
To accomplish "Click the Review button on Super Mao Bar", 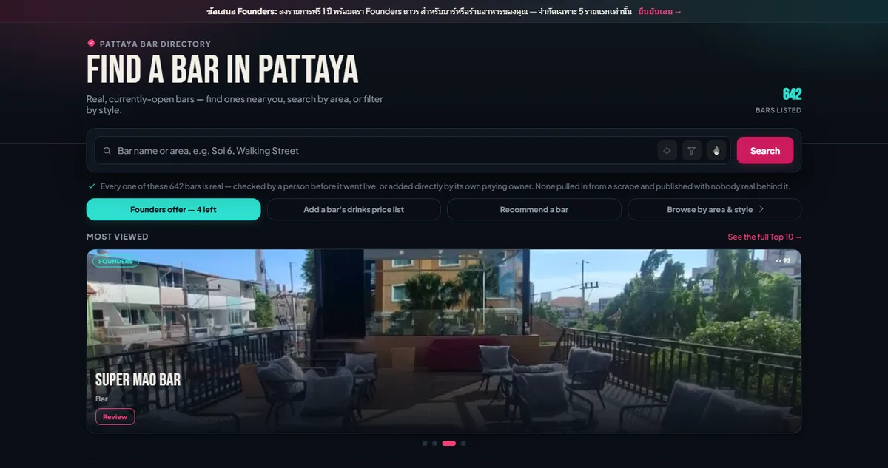I will 115,416.
